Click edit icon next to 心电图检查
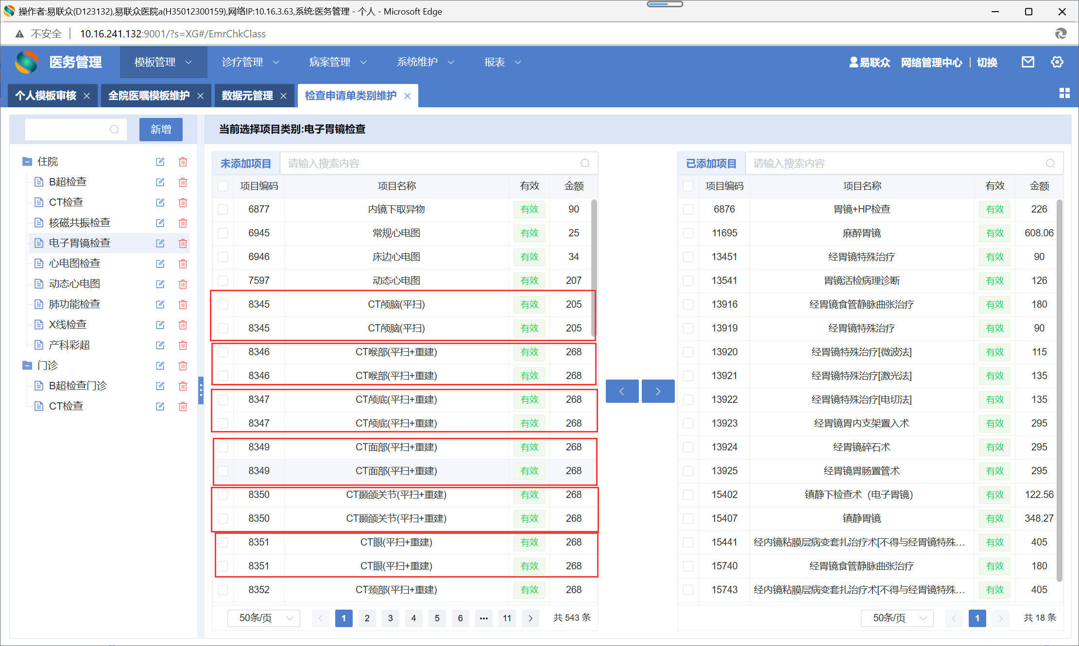The height and width of the screenshot is (646, 1079). [x=160, y=264]
